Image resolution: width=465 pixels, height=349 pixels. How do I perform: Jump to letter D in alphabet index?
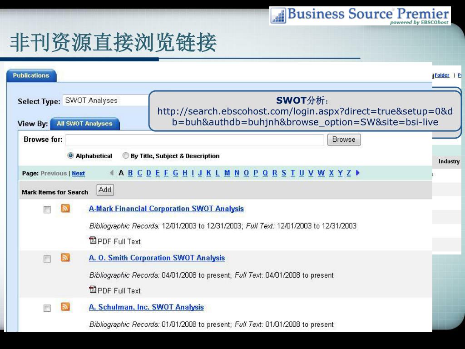tap(149, 173)
